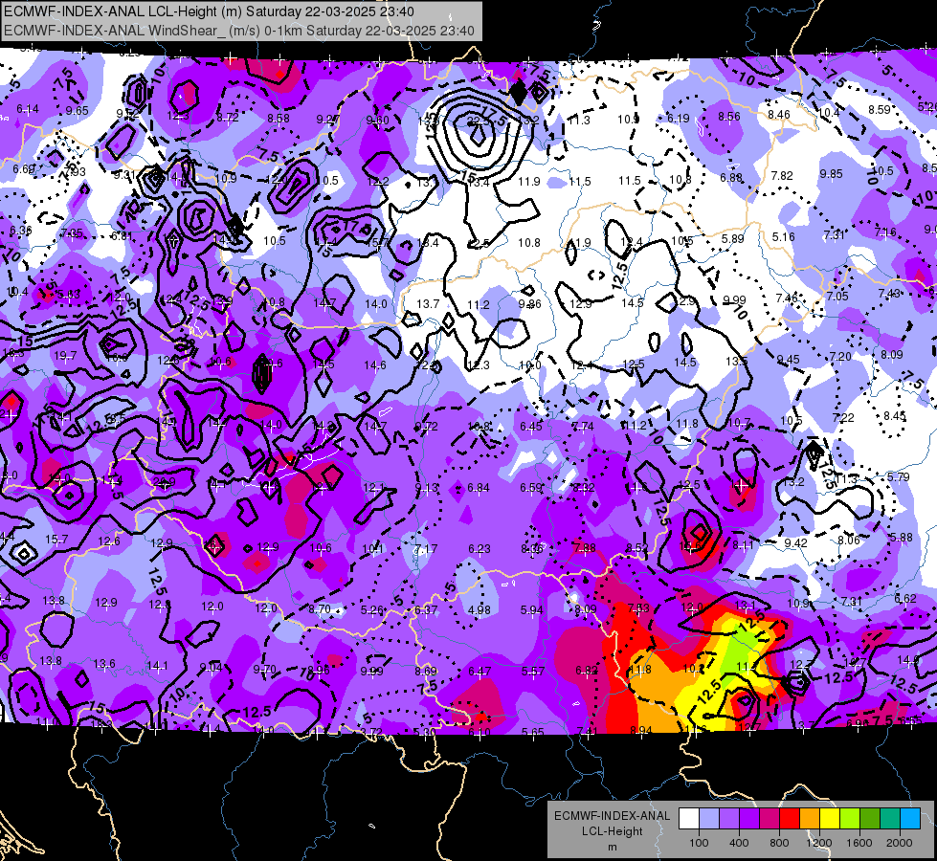Click the grid value 6.45
Image resolution: width=937 pixels, height=861 pixels.
[x=531, y=426]
